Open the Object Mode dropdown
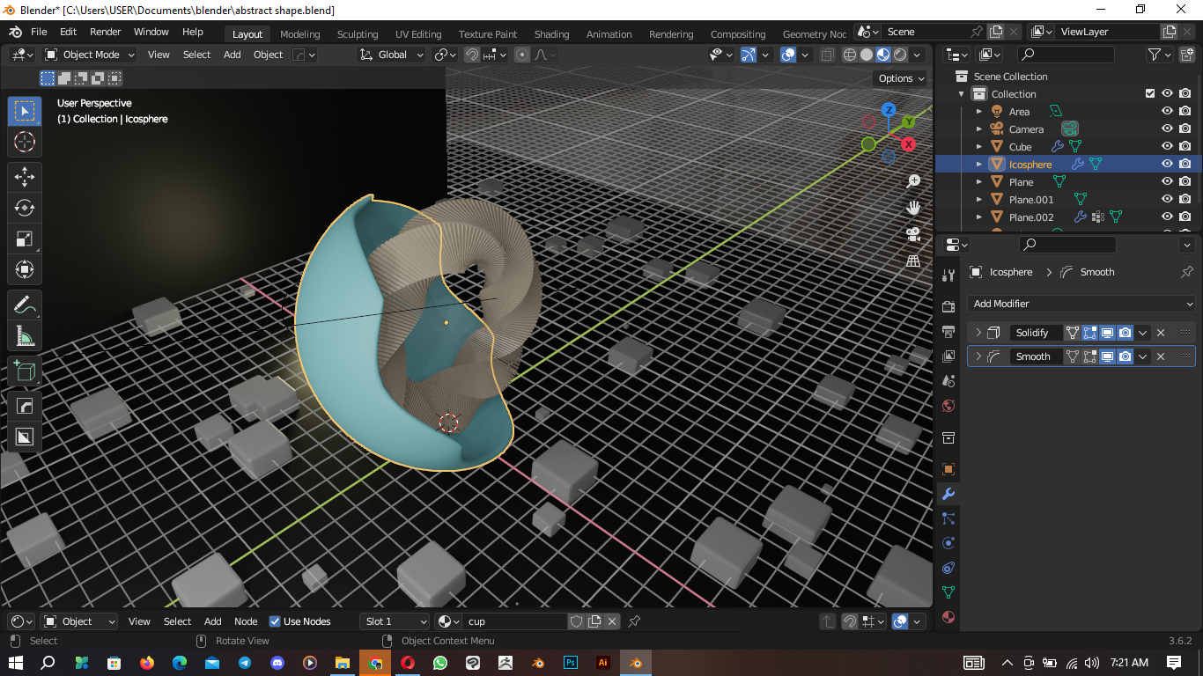Screen dimensions: 1203x676 pyautogui.click(x=90, y=55)
